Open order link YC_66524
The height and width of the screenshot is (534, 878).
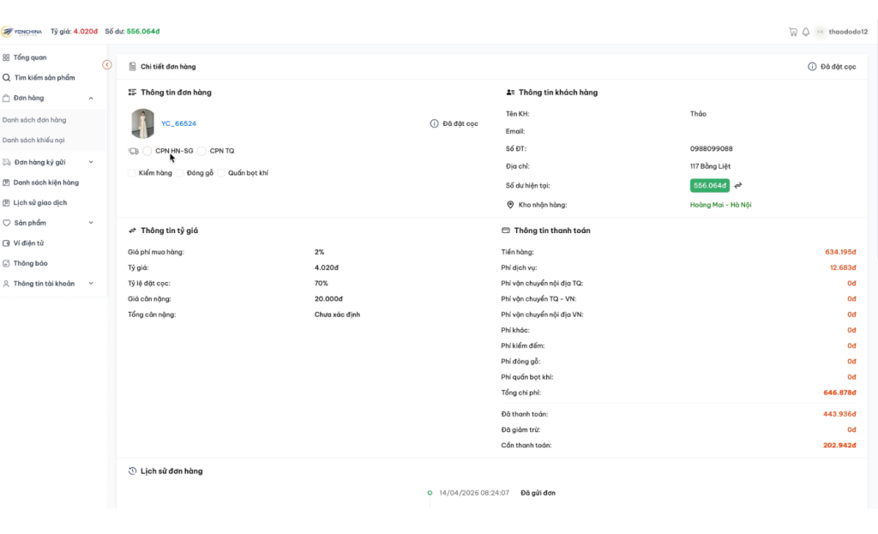click(178, 123)
